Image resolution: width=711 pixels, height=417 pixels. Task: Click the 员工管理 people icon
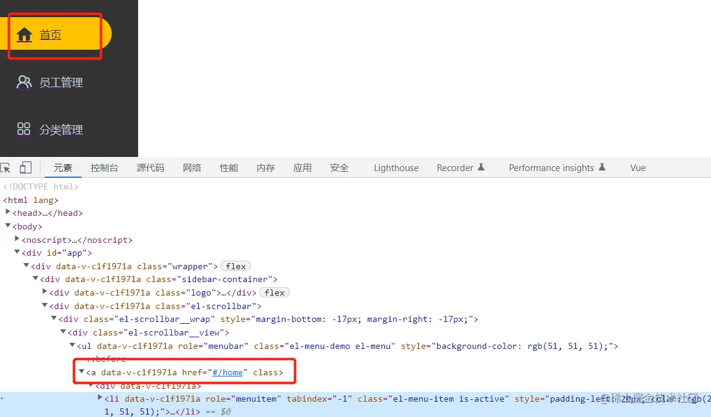tap(24, 82)
